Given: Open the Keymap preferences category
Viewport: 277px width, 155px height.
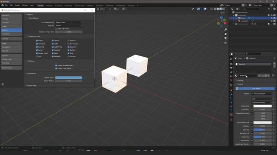Looking at the screenshot, I should 12,51.
